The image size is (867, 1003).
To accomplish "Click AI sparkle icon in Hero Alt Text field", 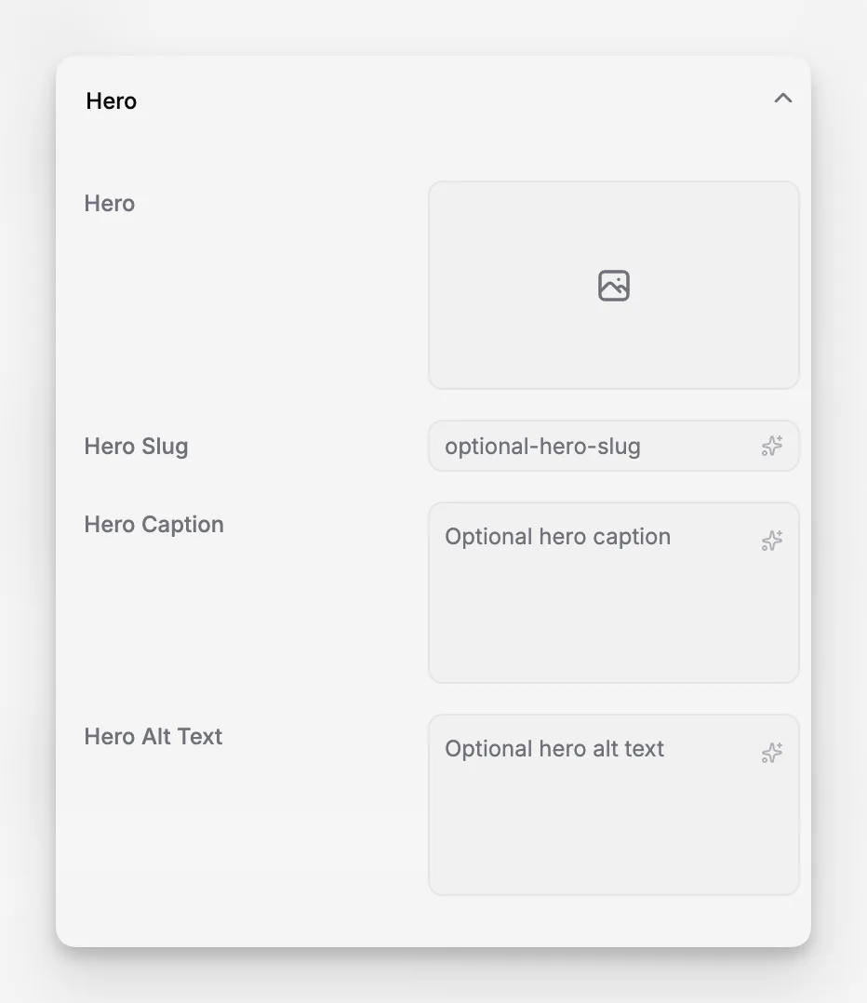I will (x=772, y=753).
